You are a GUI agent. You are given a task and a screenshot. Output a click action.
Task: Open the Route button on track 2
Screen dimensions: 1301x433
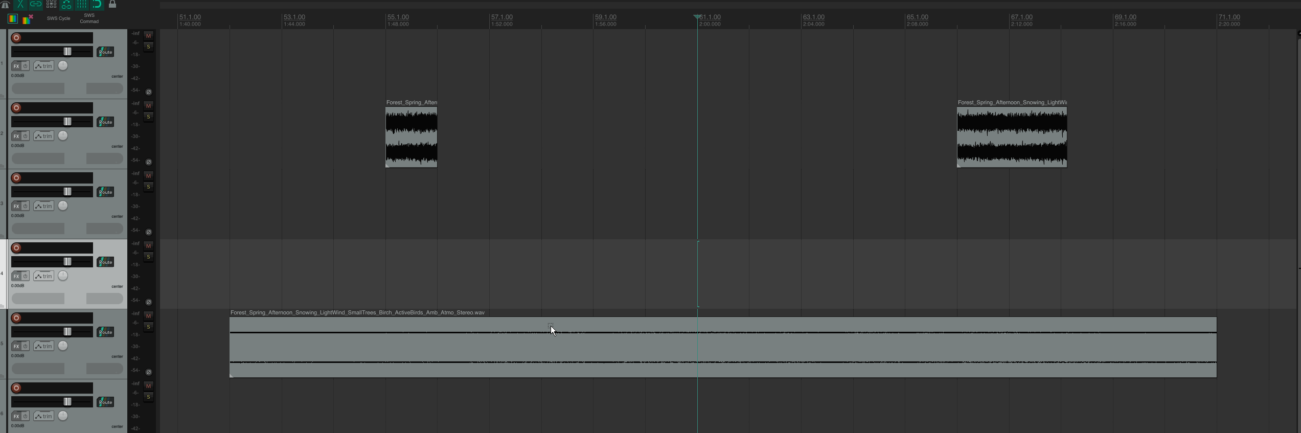(x=105, y=122)
